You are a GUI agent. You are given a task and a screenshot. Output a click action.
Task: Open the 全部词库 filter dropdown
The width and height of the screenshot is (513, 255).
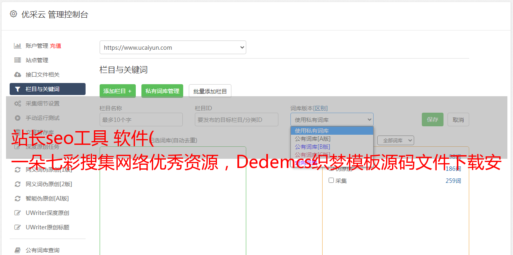click(x=396, y=140)
